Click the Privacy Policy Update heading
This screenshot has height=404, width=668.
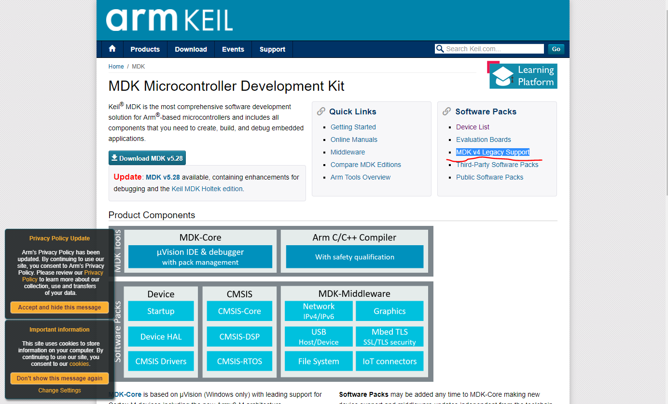59,238
